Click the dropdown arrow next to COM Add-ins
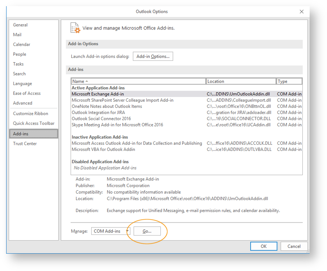 tap(127, 231)
